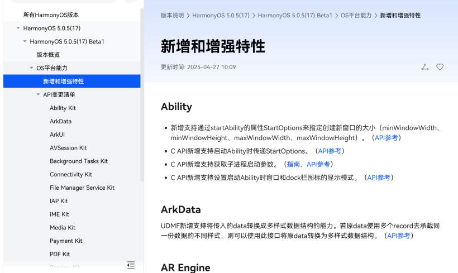Open API参考 link for StartOptions bullet
The height and width of the screenshot is (273, 458).
pyautogui.click(x=330, y=151)
